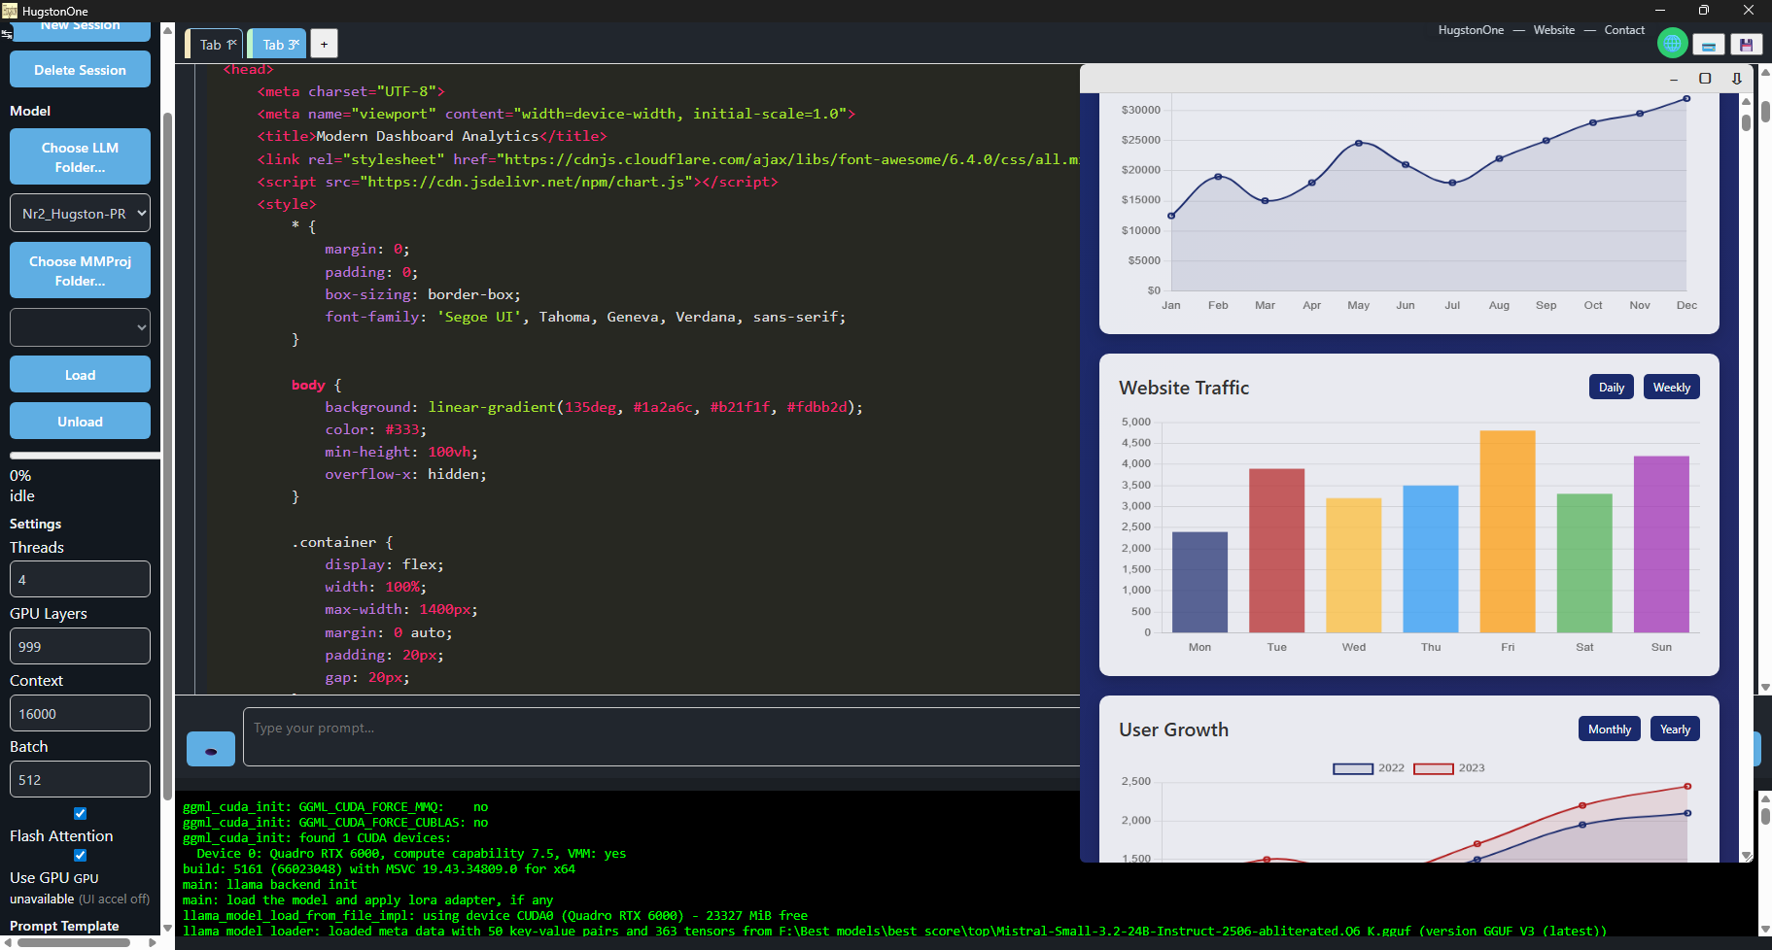Select Weekly in Website Traffic chart

click(1671, 387)
